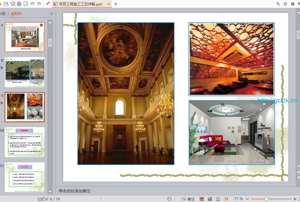Open a new document tab with plus
Image resolution: width=300 pixels, height=202 pixels.
(116, 4)
